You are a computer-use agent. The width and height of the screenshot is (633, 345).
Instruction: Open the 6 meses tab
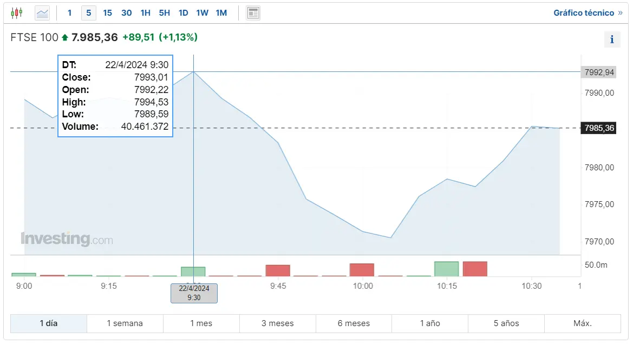click(354, 323)
